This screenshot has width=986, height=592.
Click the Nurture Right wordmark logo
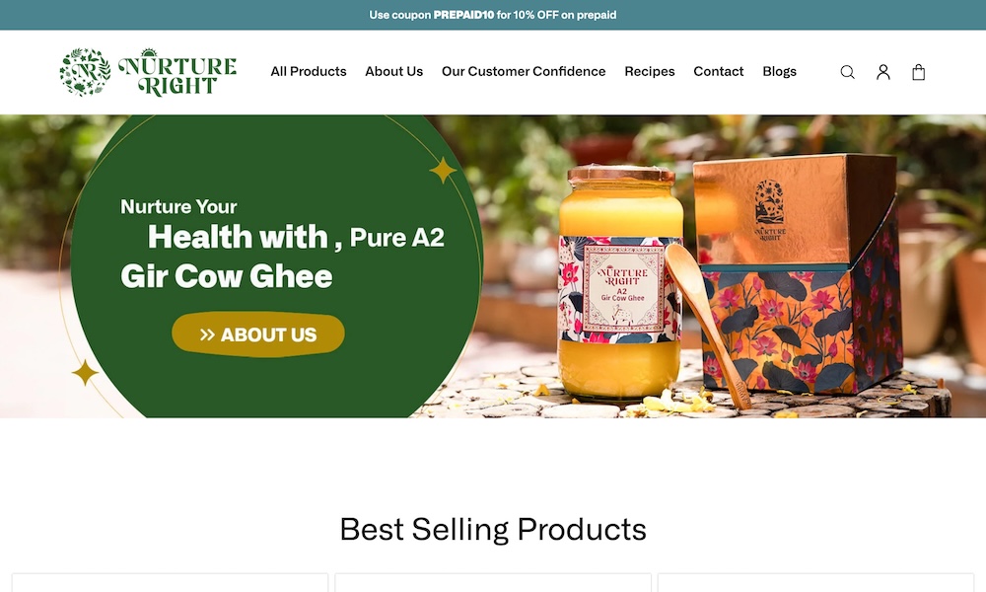tap(177, 72)
